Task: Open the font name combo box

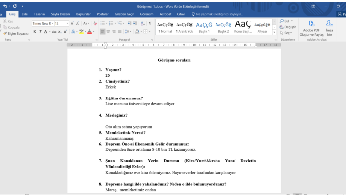Action: tap(43, 23)
